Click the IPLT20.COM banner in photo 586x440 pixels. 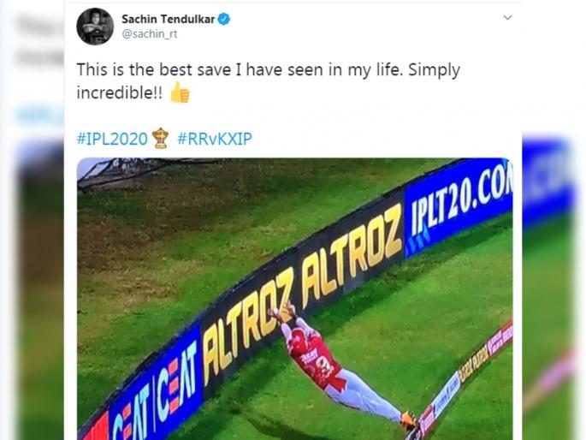tap(459, 205)
